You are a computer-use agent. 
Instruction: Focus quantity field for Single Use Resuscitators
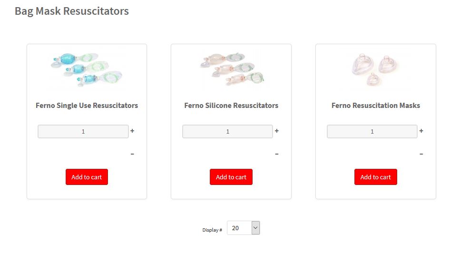pos(83,131)
